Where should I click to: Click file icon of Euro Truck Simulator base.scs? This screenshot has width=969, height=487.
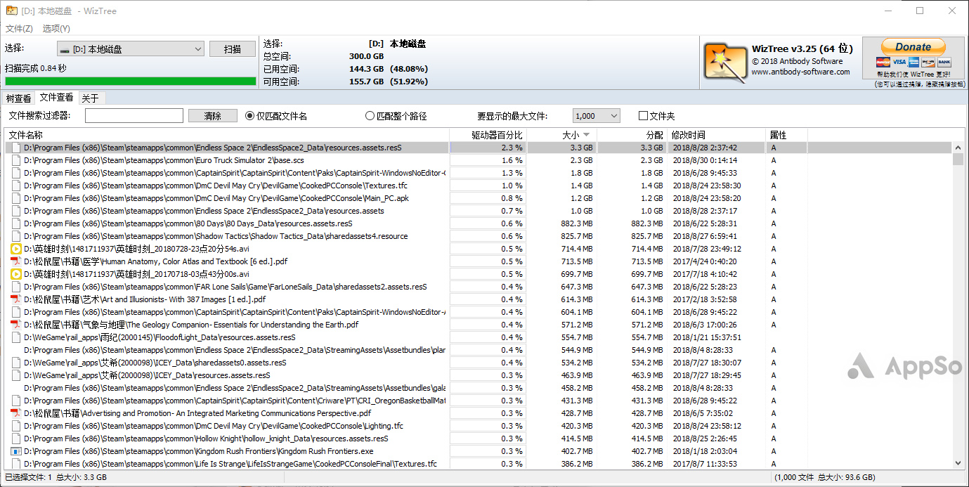pyautogui.click(x=16, y=160)
